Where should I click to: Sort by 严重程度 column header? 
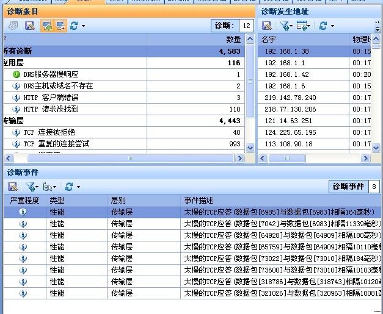[25, 201]
